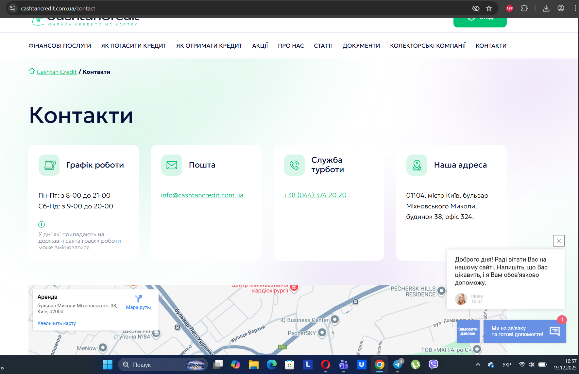Close the chat greeting popup
The image size is (579, 374).
pos(559,241)
